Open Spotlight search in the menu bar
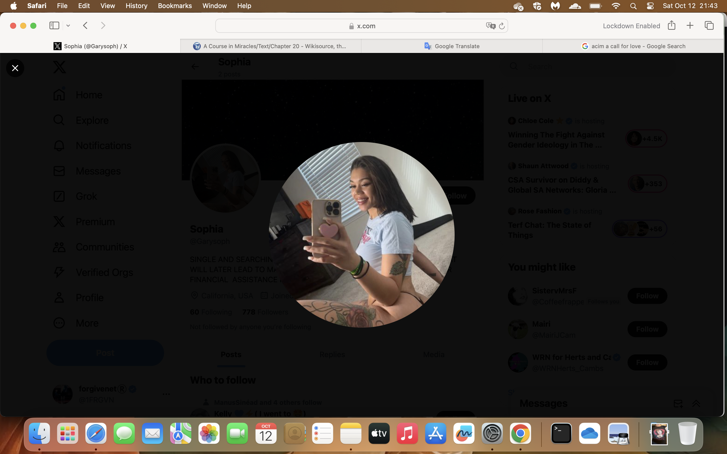Viewport: 727px width, 454px height. [x=633, y=6]
